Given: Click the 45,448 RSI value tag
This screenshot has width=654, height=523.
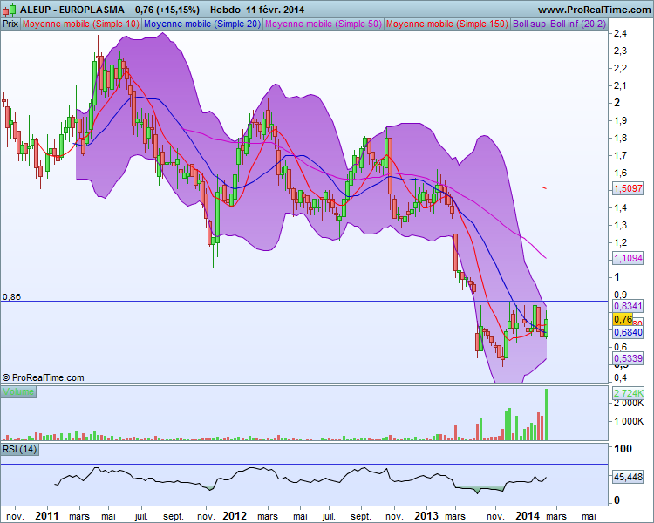Looking at the screenshot, I should [x=628, y=477].
